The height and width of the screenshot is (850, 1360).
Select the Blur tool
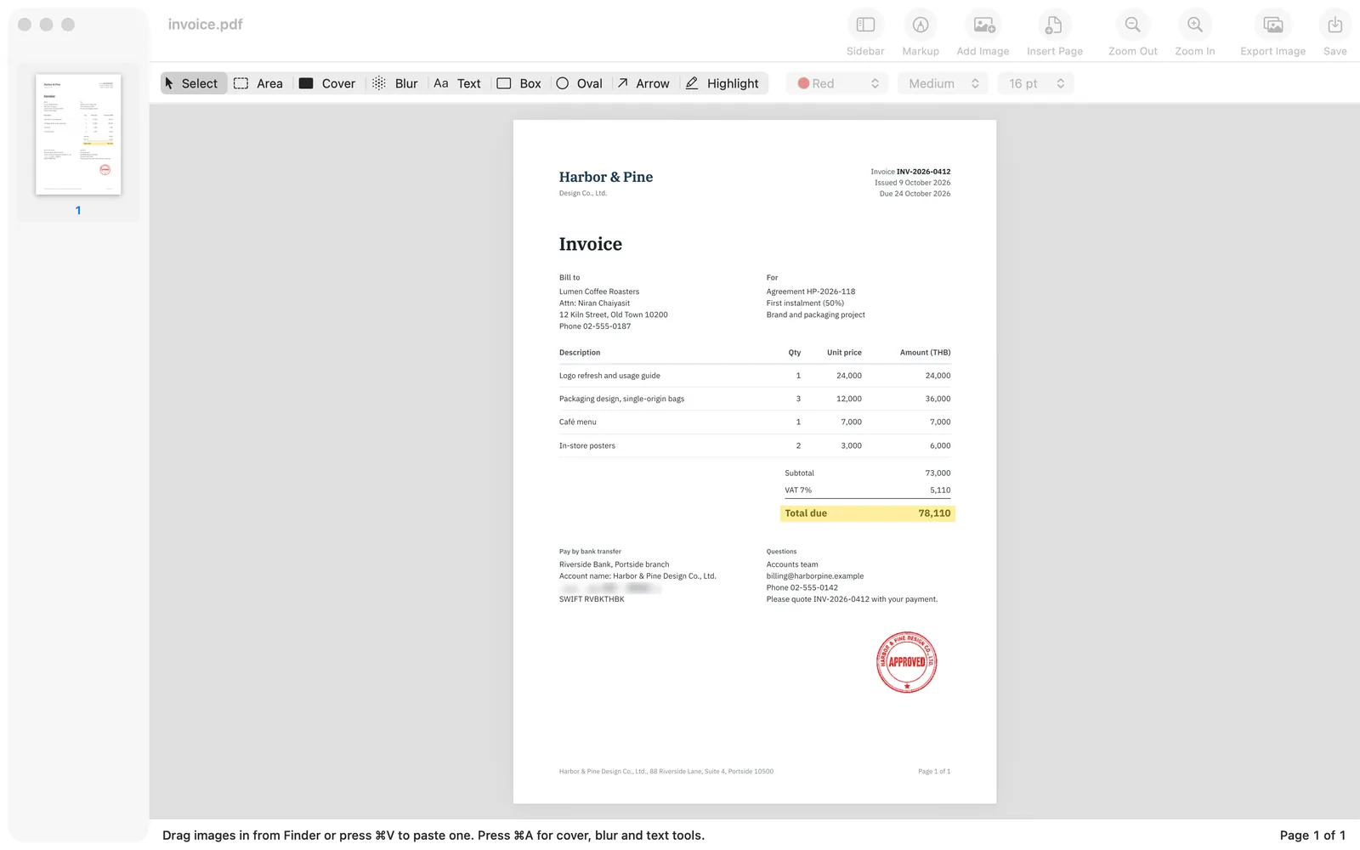[395, 83]
